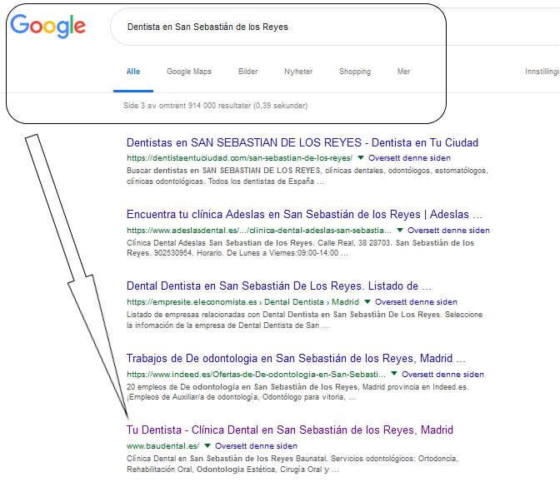Image resolution: width=560 pixels, height=482 pixels.
Task: Expand dropdown arrow beside empresite.eleconomista.es URL
Action: point(367,302)
